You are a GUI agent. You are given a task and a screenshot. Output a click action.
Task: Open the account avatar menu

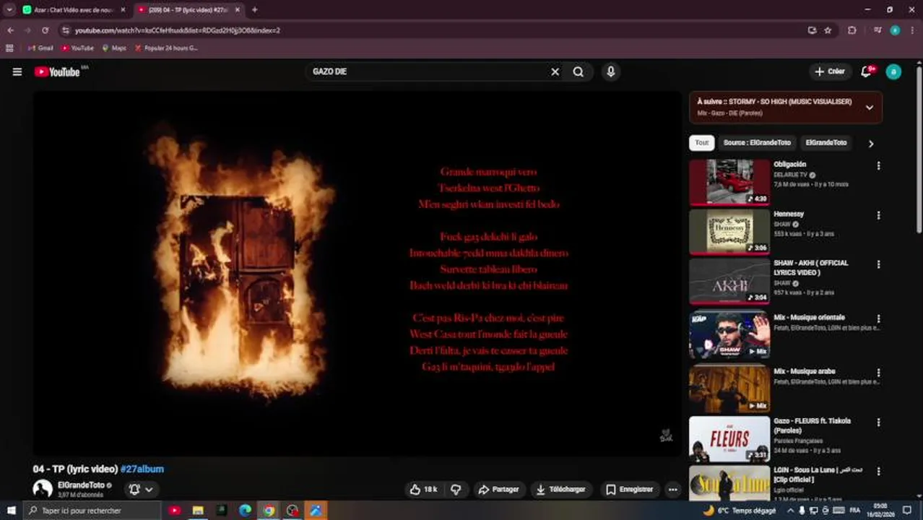893,71
